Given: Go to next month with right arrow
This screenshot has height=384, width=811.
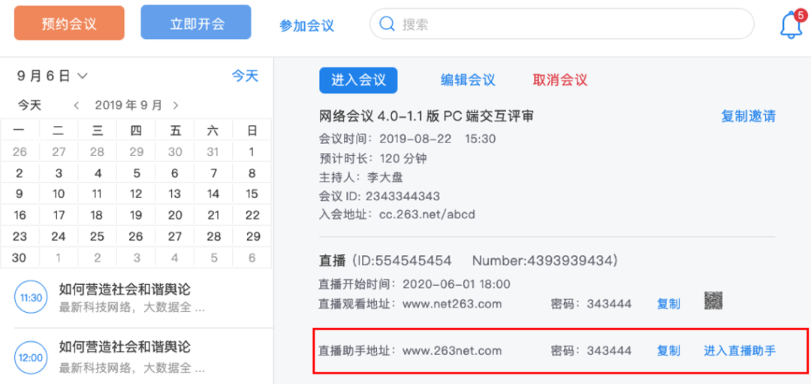Looking at the screenshot, I should 176,105.
